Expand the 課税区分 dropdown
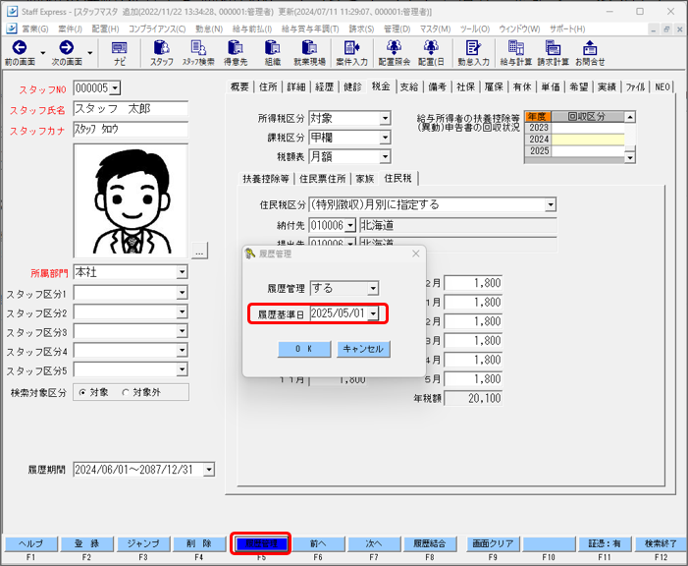The width and height of the screenshot is (688, 566). pos(385,138)
